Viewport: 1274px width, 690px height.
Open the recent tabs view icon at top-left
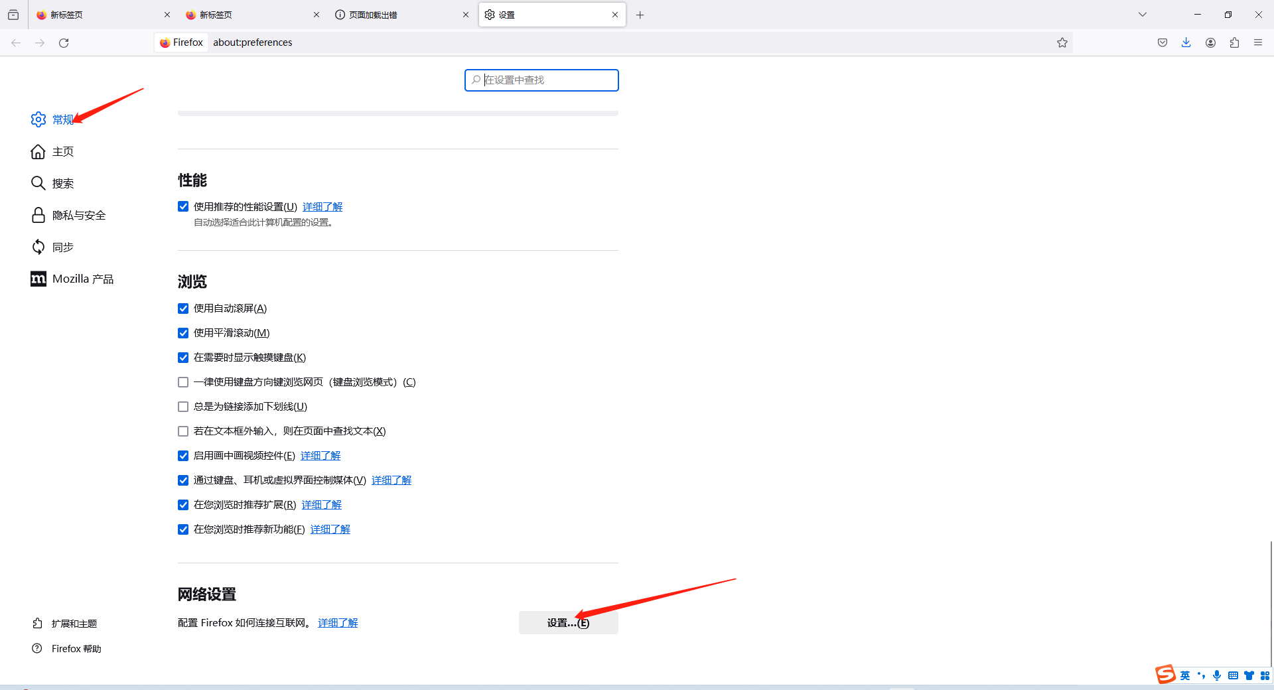(x=13, y=15)
